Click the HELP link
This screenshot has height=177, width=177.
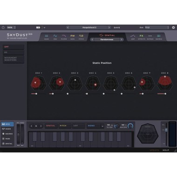[166, 150]
